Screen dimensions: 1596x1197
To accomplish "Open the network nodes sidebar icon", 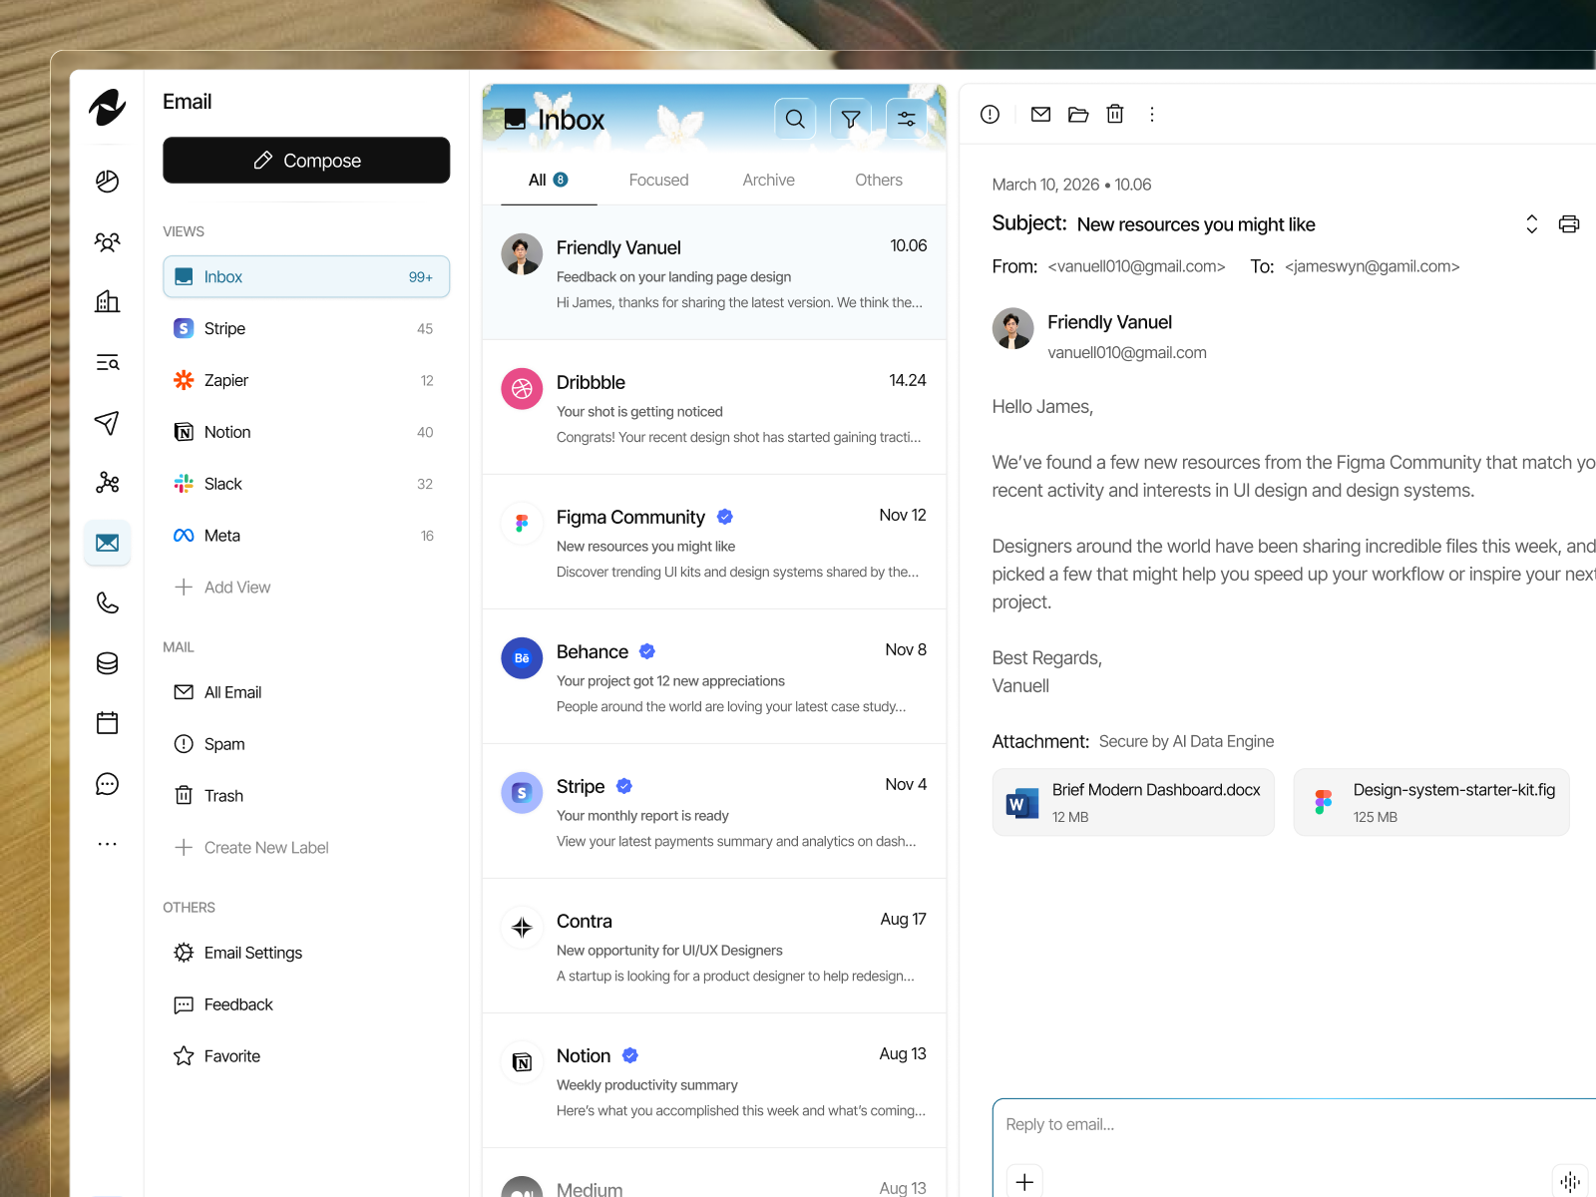I will point(107,483).
